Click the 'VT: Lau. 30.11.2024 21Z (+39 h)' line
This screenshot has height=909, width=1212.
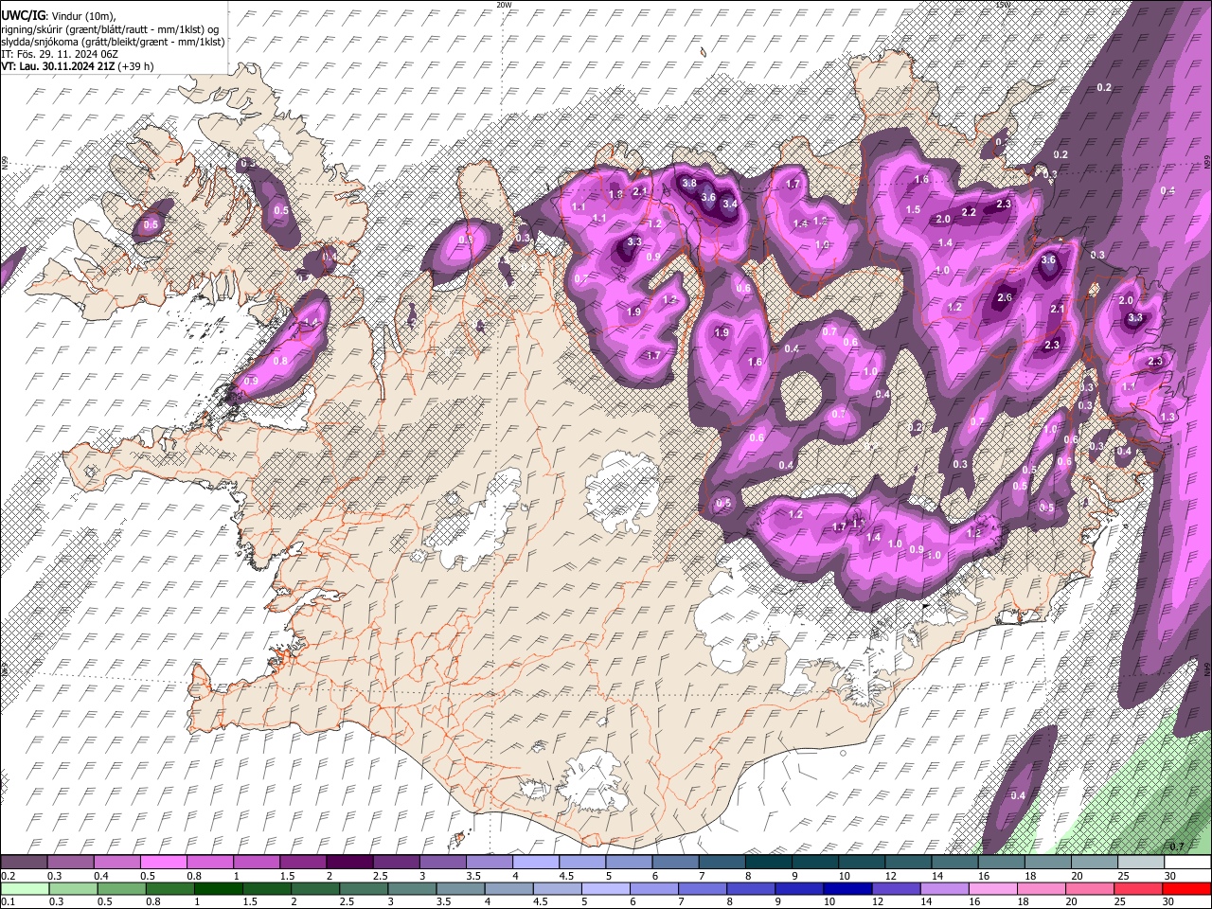point(78,66)
